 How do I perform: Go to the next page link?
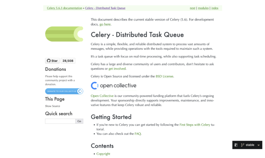pyautogui.click(x=192, y=8)
